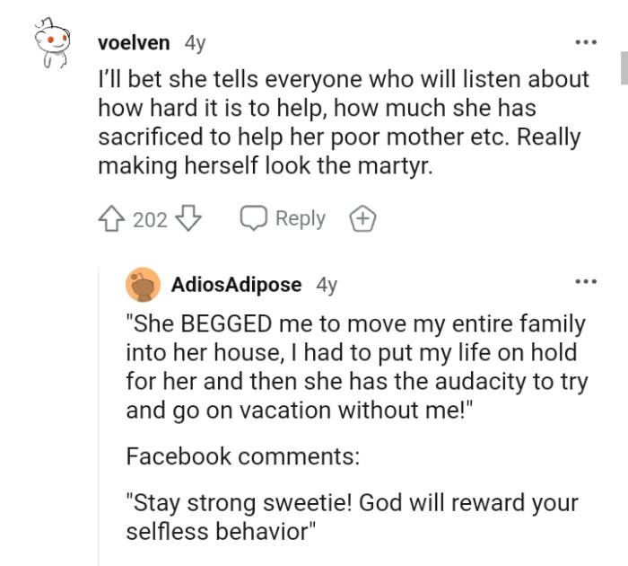Click voelven's comment text about the martyr
The image size is (628, 566).
click(x=341, y=123)
